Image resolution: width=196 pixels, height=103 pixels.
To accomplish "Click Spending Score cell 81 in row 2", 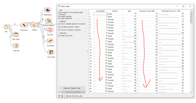I will 171,17.
